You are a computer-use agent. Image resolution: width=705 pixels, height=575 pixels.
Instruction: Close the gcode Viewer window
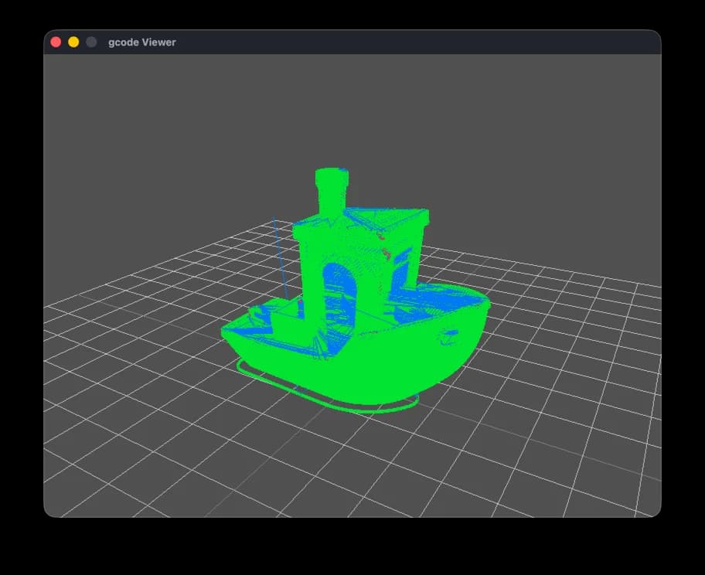coord(56,43)
